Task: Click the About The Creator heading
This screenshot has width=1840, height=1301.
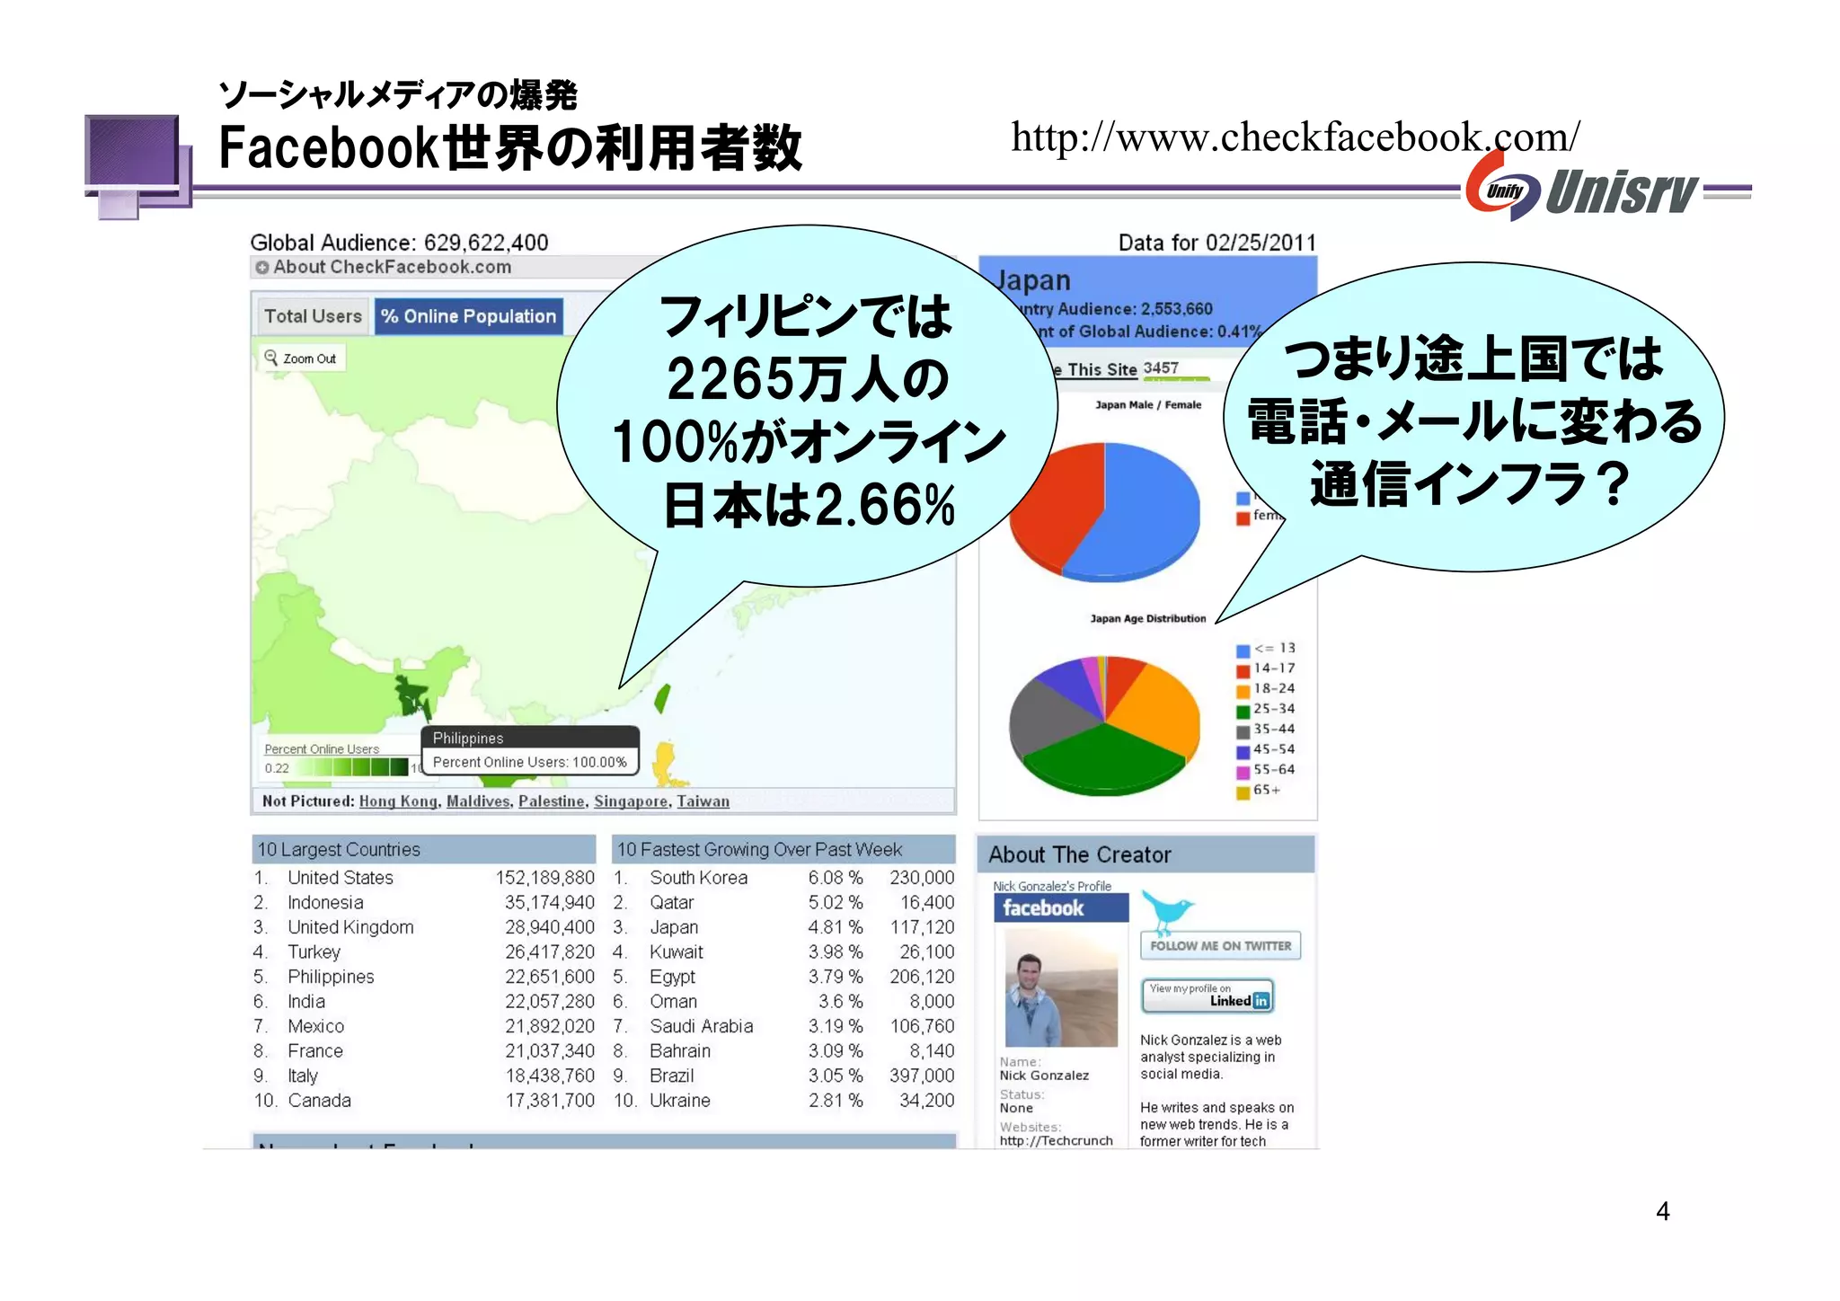Action: tap(1080, 854)
